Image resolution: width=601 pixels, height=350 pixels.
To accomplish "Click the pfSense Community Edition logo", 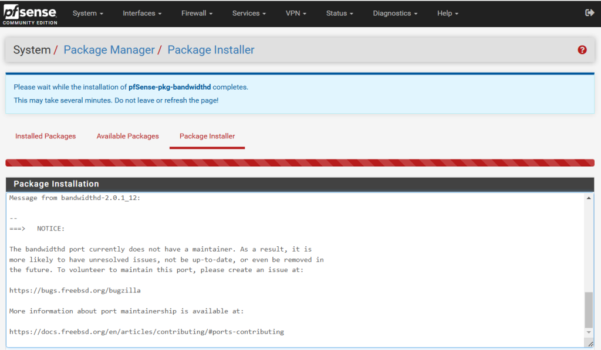I will [x=31, y=15].
